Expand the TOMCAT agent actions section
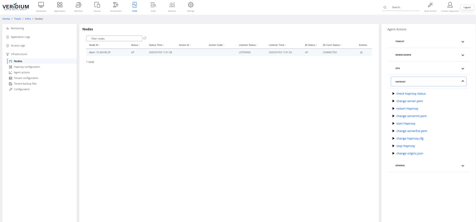Viewport: 476px width, 222px height. [462, 42]
